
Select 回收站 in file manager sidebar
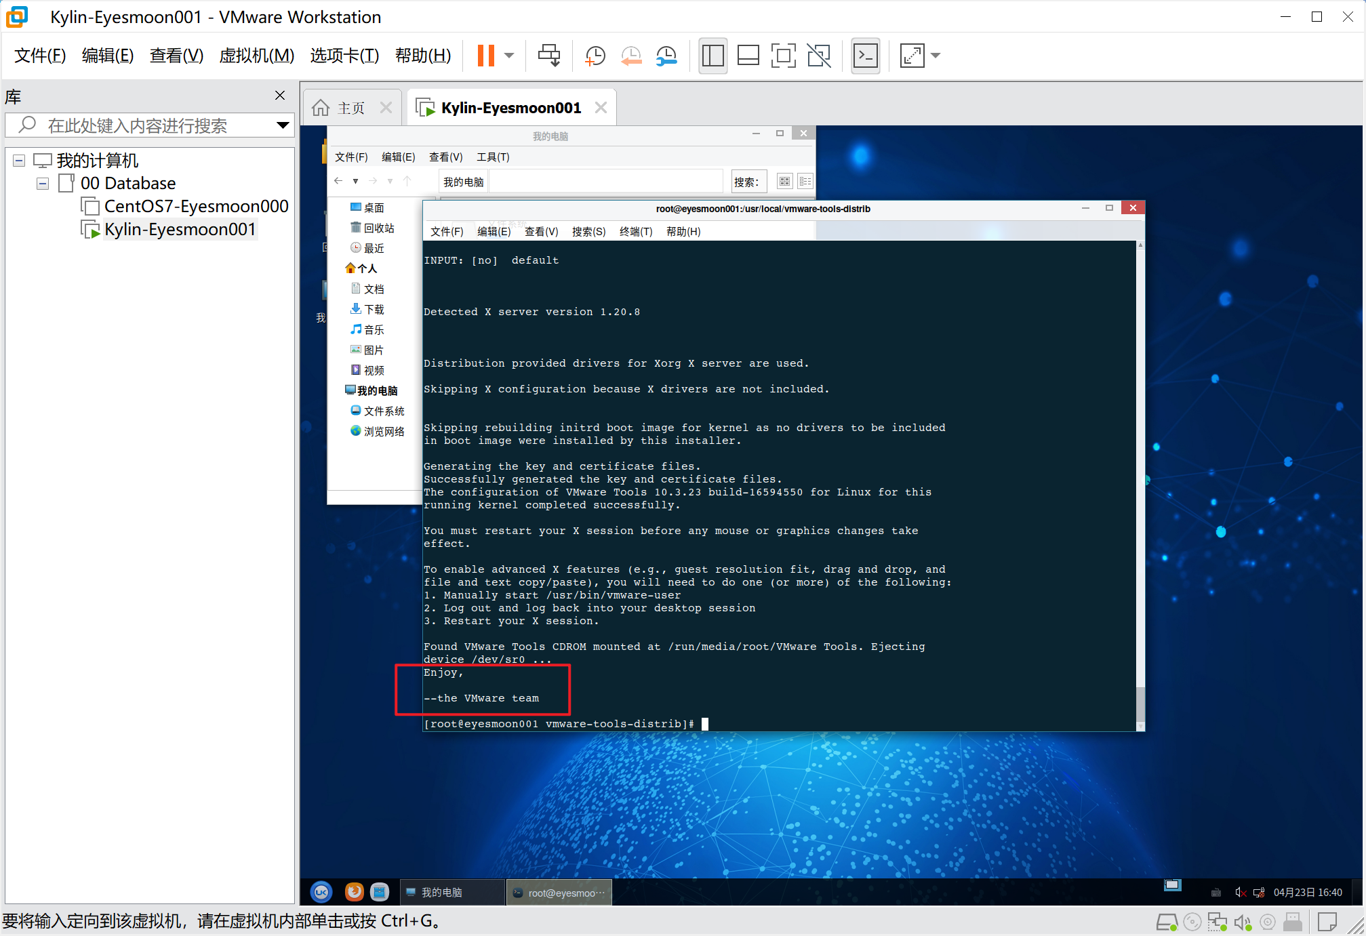(x=373, y=228)
